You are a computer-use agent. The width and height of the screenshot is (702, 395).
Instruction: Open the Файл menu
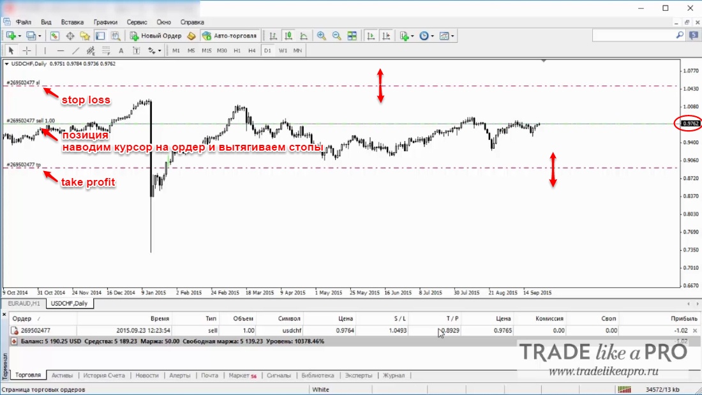coord(23,22)
